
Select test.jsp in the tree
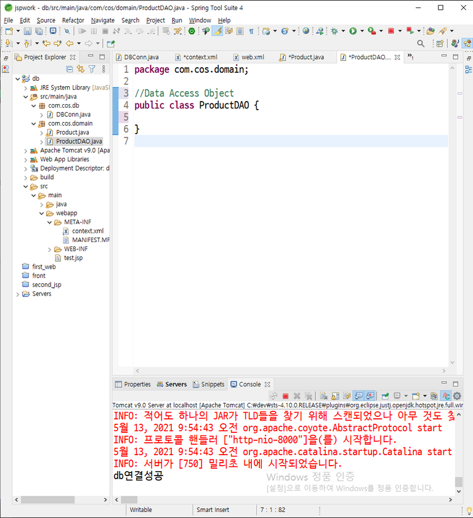pos(73,257)
